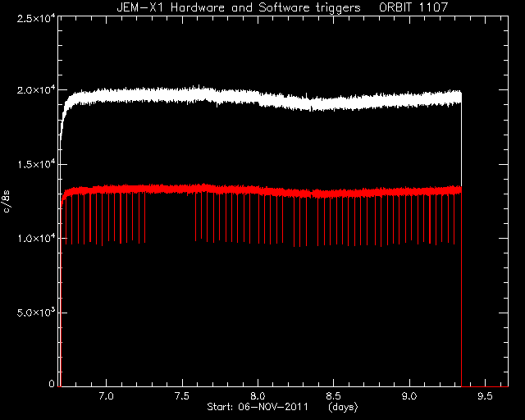This screenshot has height=420, width=525.
Task: Select the 9.5 x-axis tick label
Action: [x=485, y=396]
